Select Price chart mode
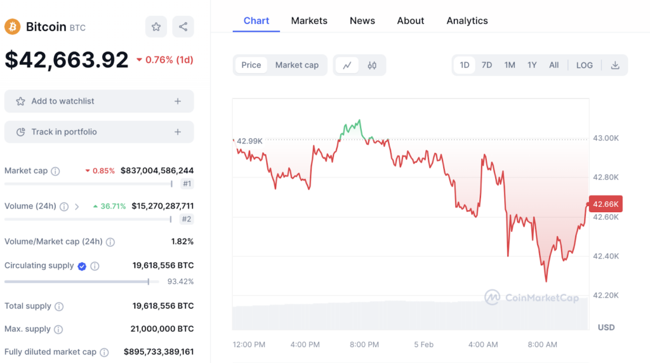Image resolution: width=650 pixels, height=363 pixels. 251,65
